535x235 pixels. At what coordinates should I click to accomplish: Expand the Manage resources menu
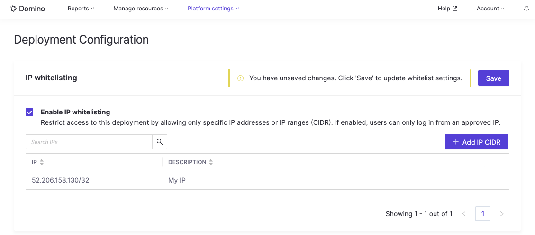(141, 9)
